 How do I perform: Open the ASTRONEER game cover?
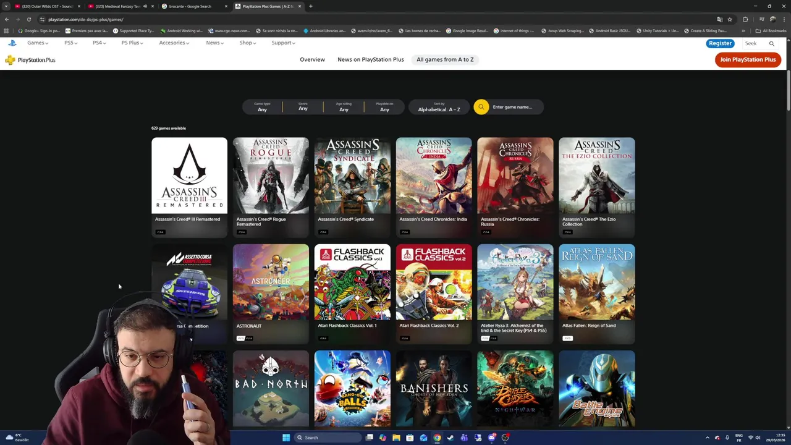tap(271, 282)
